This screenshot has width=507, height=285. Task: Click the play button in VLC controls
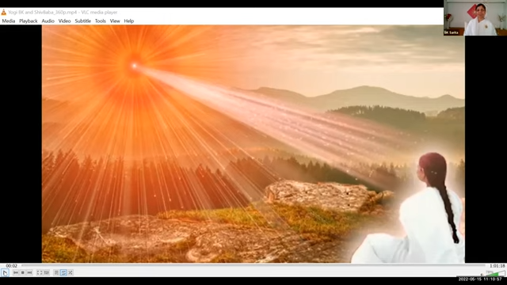pyautogui.click(x=5, y=272)
